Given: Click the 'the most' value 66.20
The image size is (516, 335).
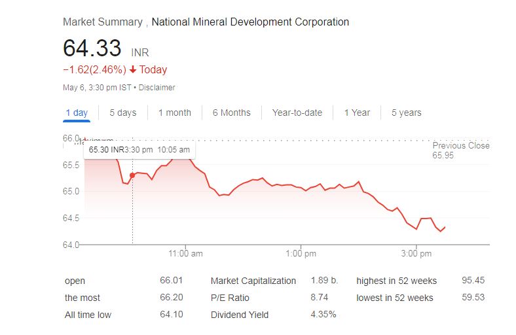Looking at the screenshot, I should pos(171,297).
